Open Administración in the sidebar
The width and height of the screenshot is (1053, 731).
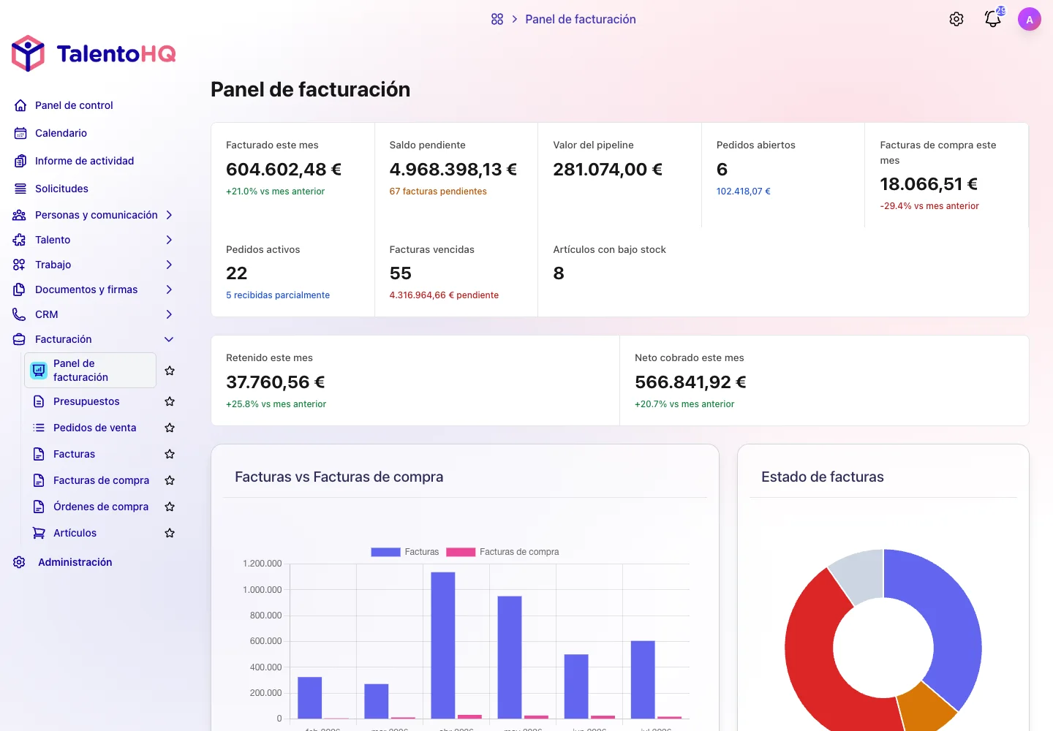point(75,562)
